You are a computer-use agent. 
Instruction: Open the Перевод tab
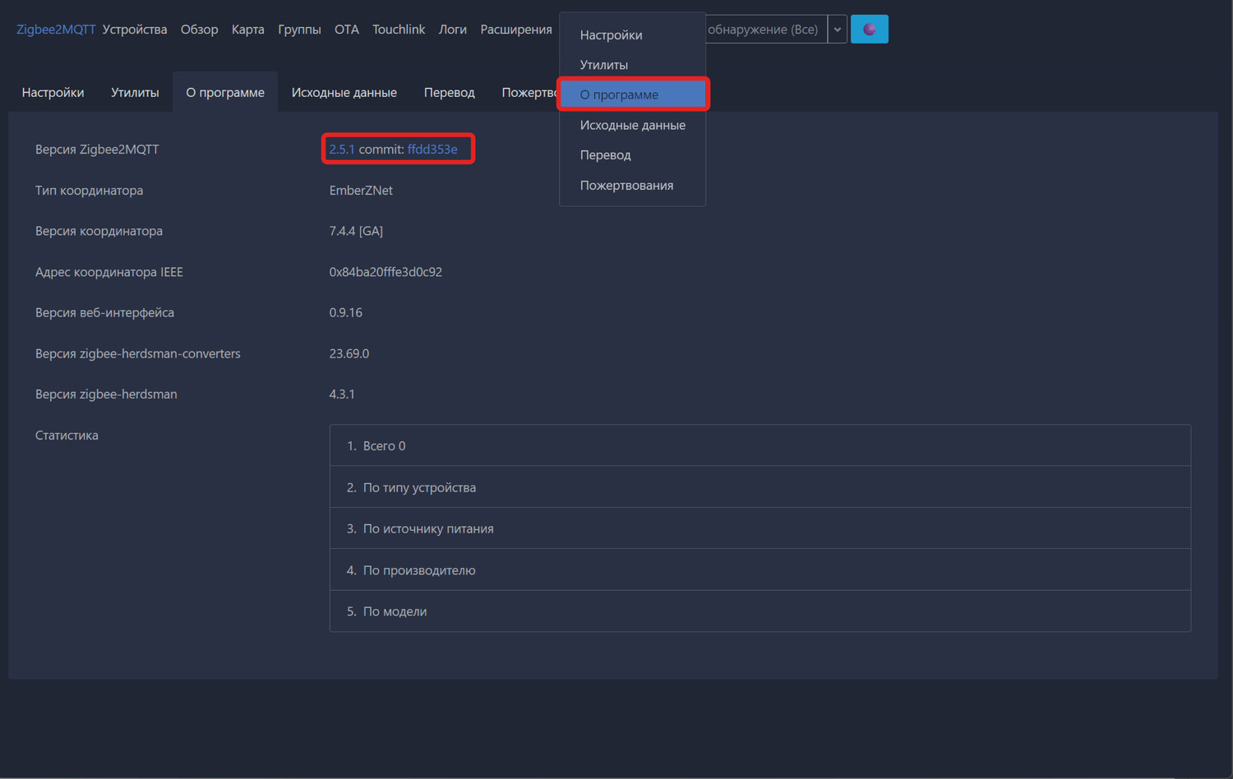449,92
